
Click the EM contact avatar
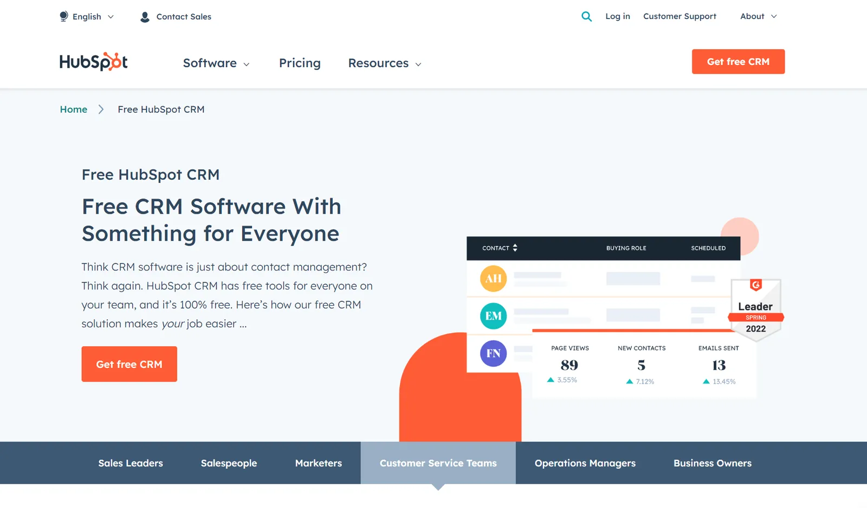[493, 316]
